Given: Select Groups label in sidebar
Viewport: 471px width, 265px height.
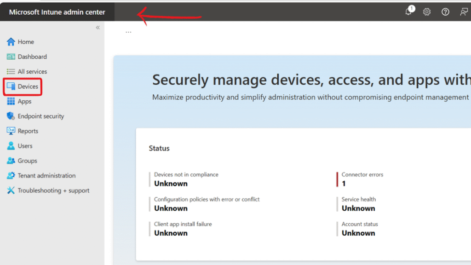Looking at the screenshot, I should click(x=27, y=161).
